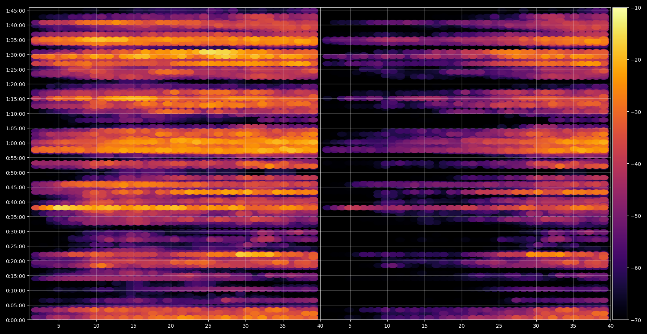Click the 0:45:00 time axis label
Viewport: 647px width, 334px height.
16,187
